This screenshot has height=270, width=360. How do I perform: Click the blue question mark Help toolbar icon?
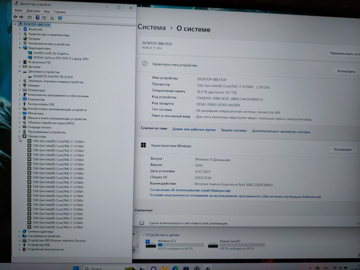(x=38, y=18)
